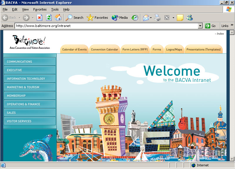
Task: Expand the address bar dropdown arrow
Action: (x=200, y=26)
